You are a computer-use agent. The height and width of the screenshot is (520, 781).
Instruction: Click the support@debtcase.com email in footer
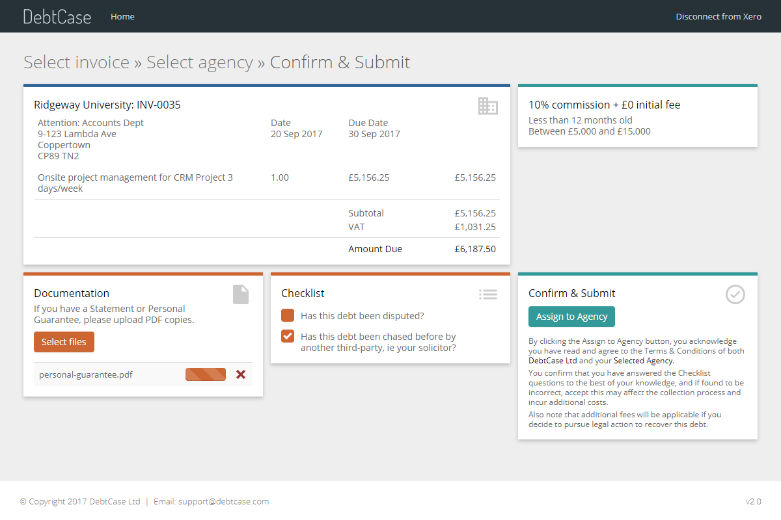click(223, 502)
